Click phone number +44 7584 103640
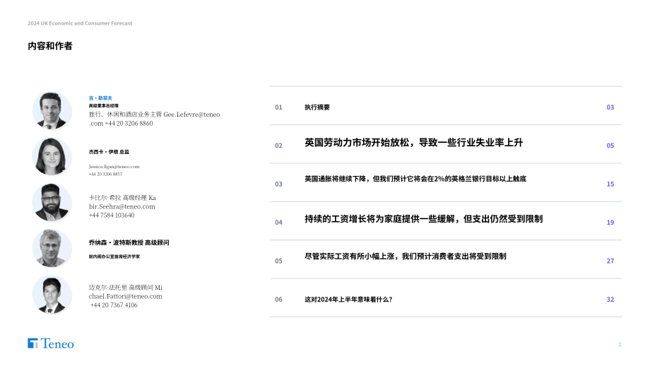Image resolution: width=650 pixels, height=366 pixels. [112, 215]
